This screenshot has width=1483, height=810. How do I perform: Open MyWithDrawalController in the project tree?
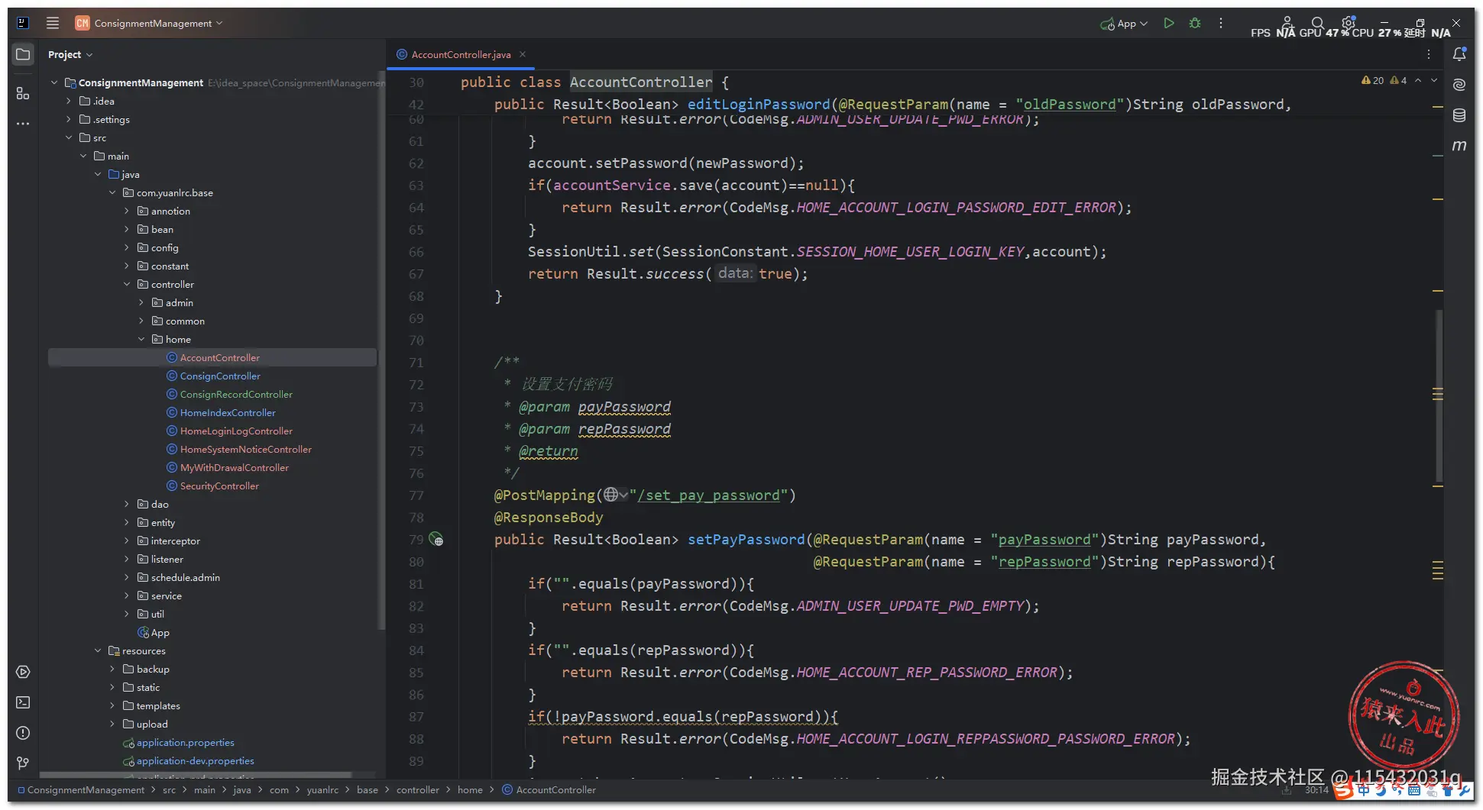point(235,467)
